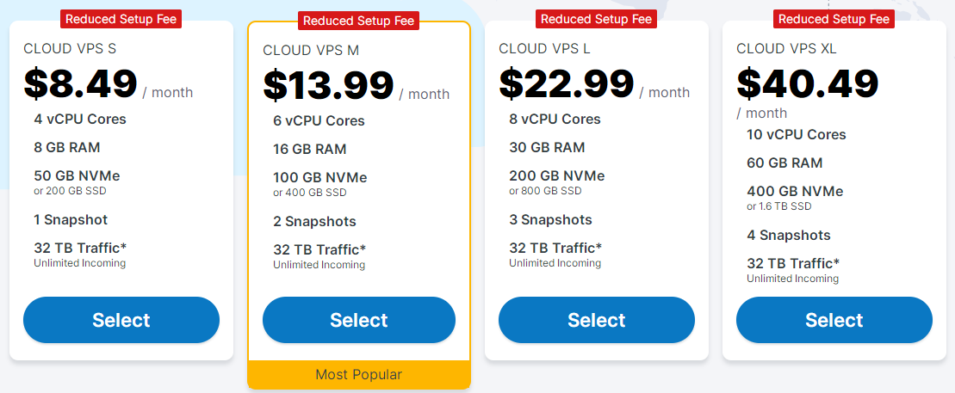Click Select button for Cloud VPS XL
This screenshot has height=393, width=955.
[x=834, y=320]
